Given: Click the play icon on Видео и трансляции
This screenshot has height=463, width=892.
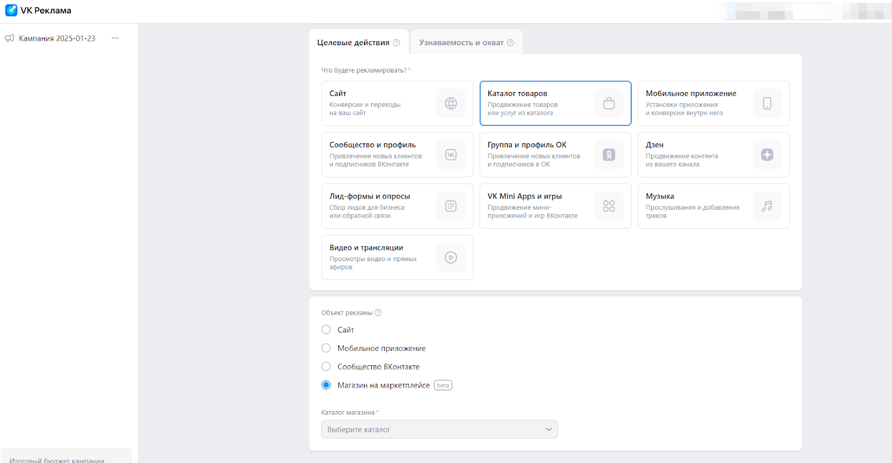Looking at the screenshot, I should coord(450,257).
